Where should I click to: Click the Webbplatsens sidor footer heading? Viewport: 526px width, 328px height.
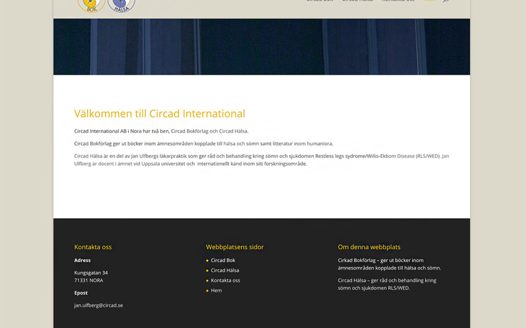(235, 247)
